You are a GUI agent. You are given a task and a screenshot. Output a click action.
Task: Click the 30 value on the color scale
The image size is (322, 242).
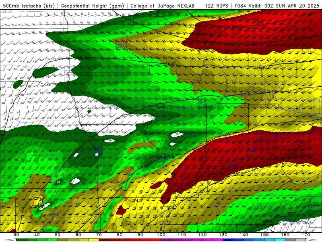(x=16, y=235)
